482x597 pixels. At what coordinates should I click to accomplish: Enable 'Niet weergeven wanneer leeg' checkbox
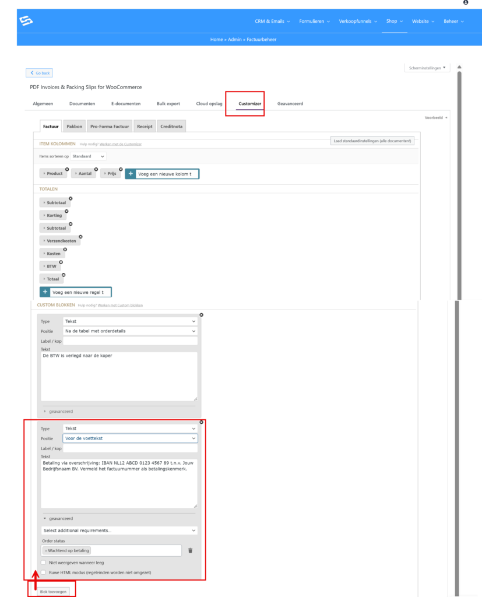pyautogui.click(x=44, y=563)
